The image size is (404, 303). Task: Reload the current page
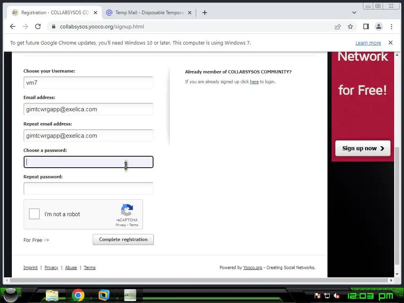pos(38,26)
